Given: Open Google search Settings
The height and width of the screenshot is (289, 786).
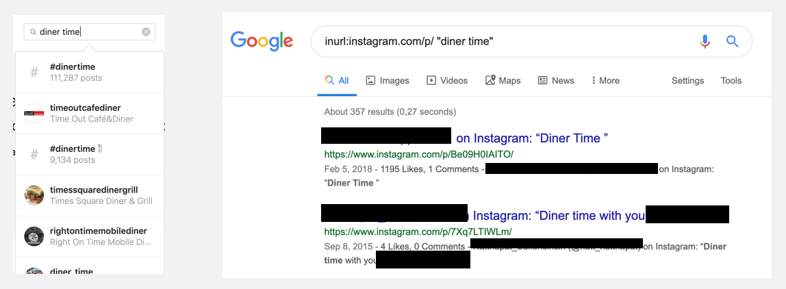Looking at the screenshot, I should (x=687, y=80).
